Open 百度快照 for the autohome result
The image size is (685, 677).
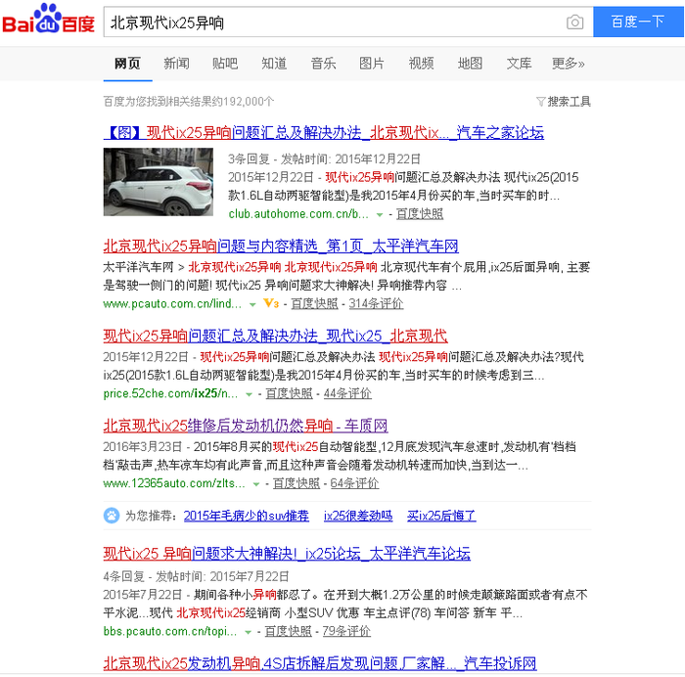(x=419, y=214)
